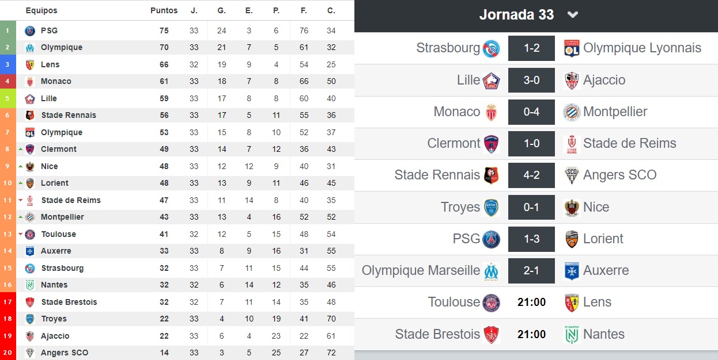Click the Angers SCO crest in fixtures
The image size is (718, 360).
pyautogui.click(x=572, y=175)
